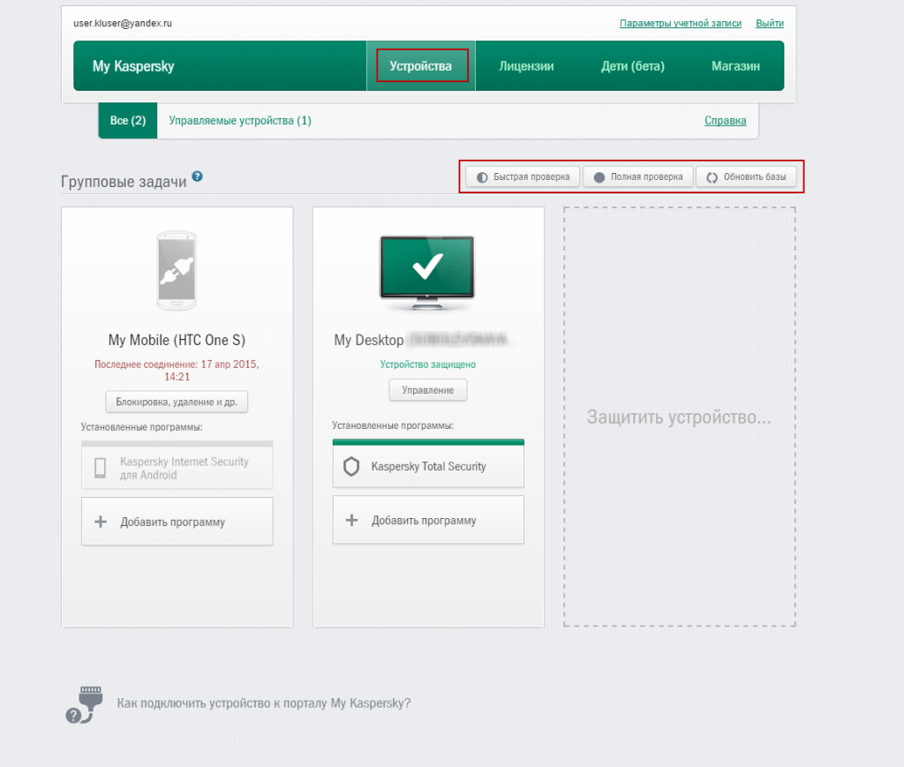Show Управляемые устройства (1) list
Image resolution: width=904 pixels, height=767 pixels.
[240, 121]
